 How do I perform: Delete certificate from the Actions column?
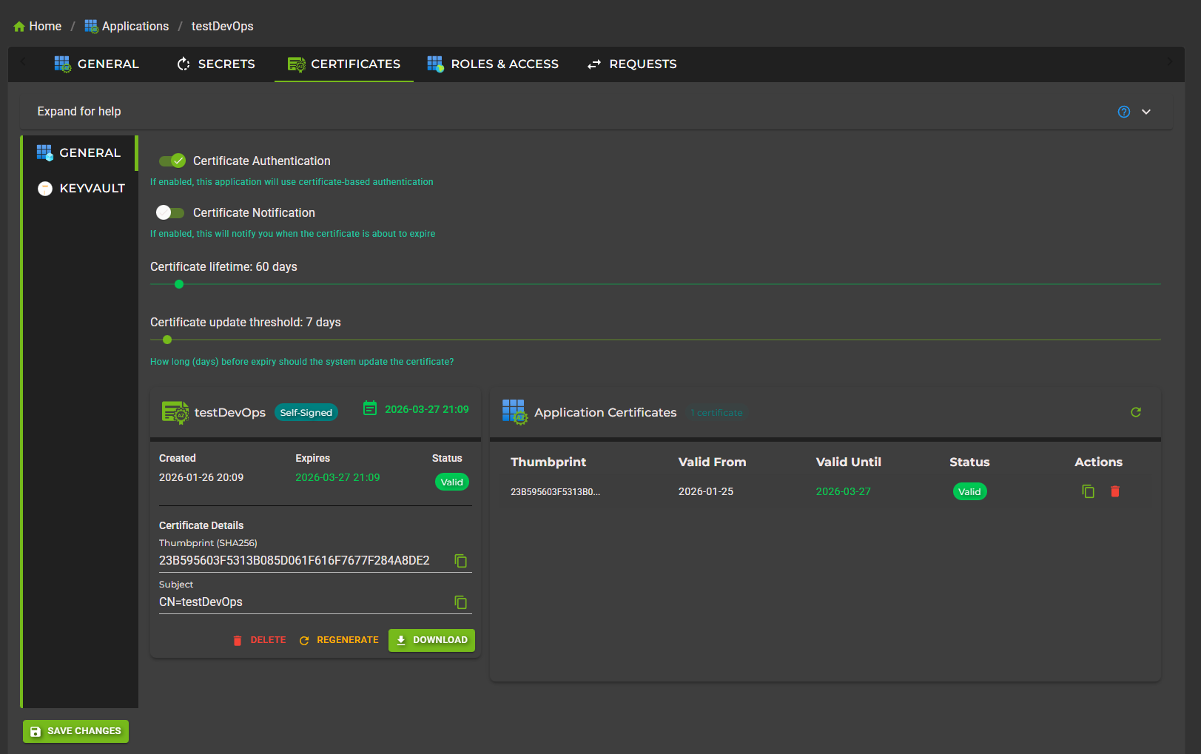1115,491
